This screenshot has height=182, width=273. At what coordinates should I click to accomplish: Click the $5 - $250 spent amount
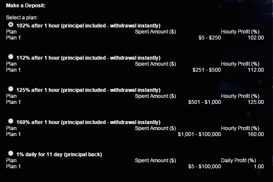pos(209,38)
